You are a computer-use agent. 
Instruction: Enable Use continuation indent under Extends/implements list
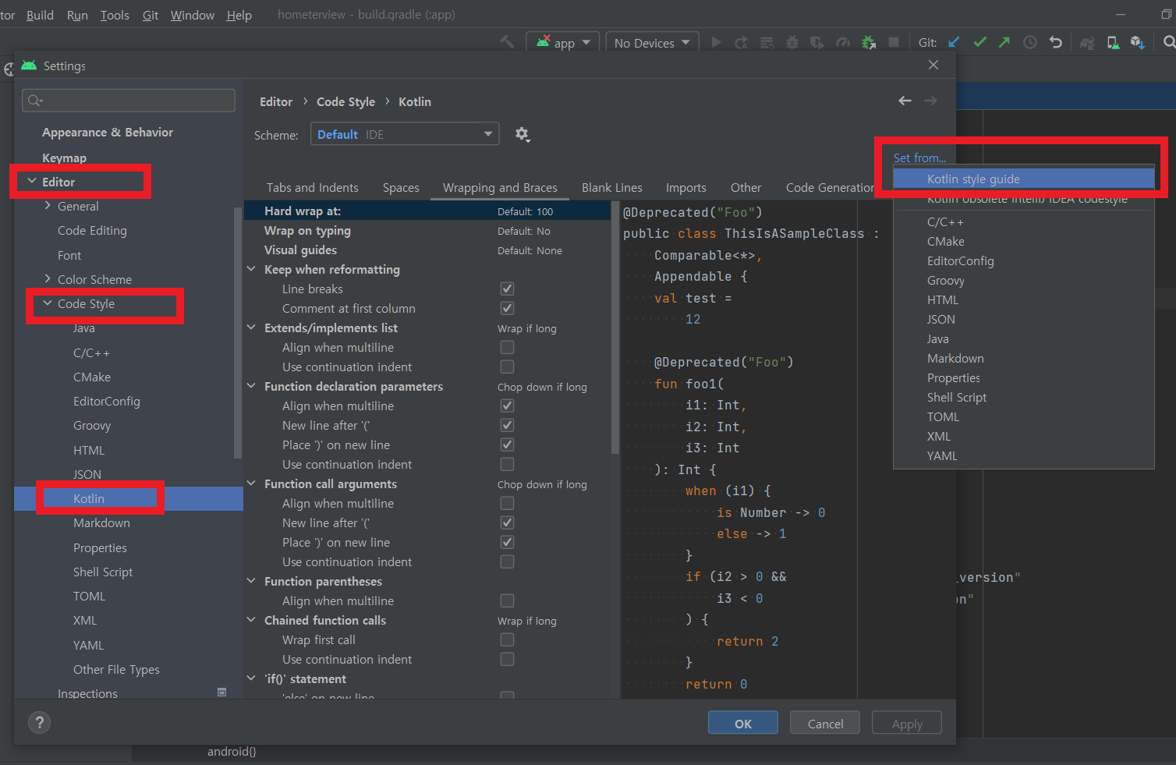click(x=507, y=367)
